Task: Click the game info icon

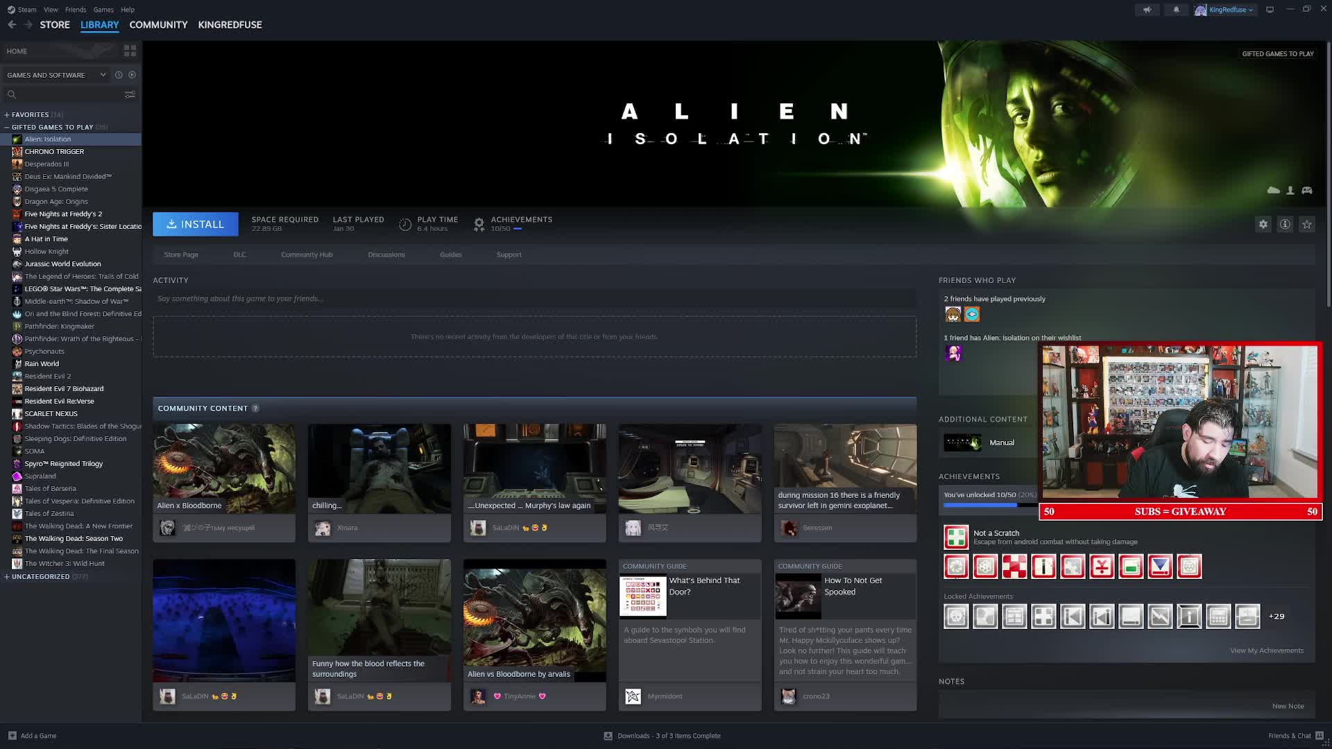Action: tap(1285, 224)
